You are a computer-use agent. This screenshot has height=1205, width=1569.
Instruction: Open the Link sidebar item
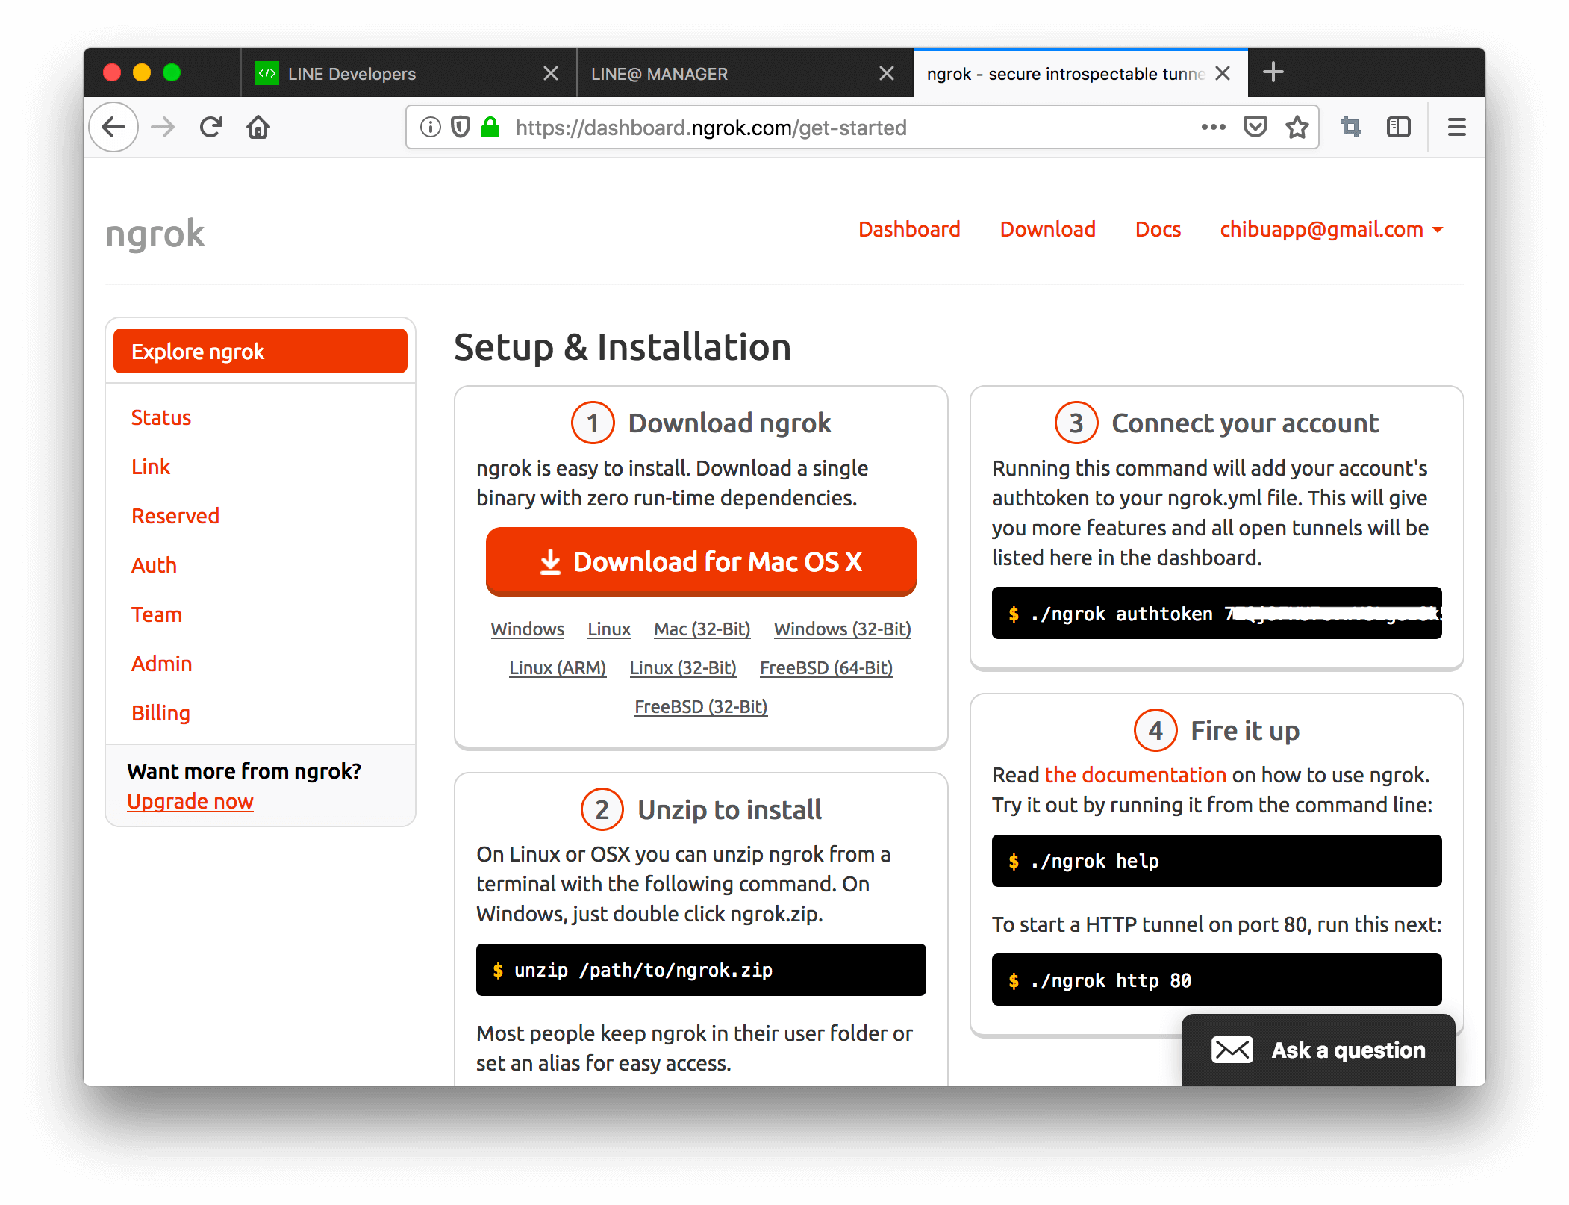[x=151, y=467]
